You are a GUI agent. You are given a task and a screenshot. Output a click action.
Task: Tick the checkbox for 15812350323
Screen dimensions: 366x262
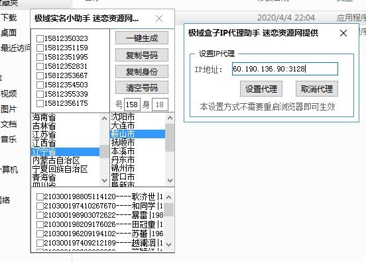pyautogui.click(x=40, y=38)
